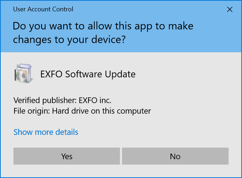Click the word Control in the title
The height and width of the screenshot is (178, 242).
[63, 9]
